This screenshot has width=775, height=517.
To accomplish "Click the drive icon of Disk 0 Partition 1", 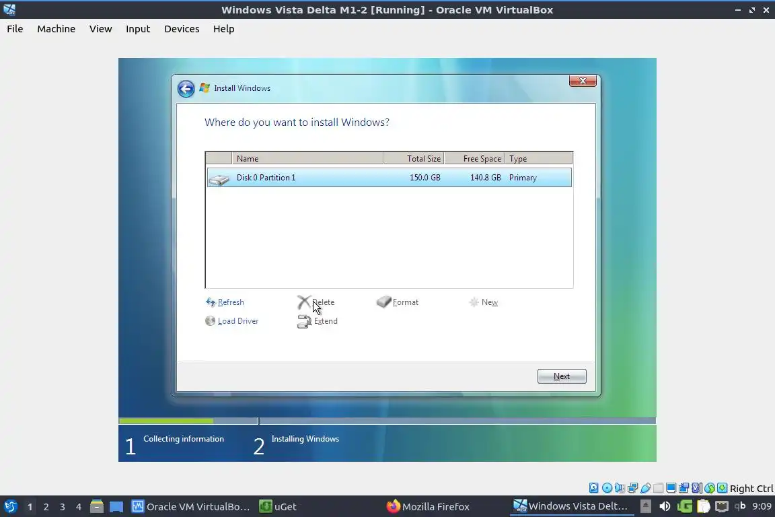I will pyautogui.click(x=219, y=179).
